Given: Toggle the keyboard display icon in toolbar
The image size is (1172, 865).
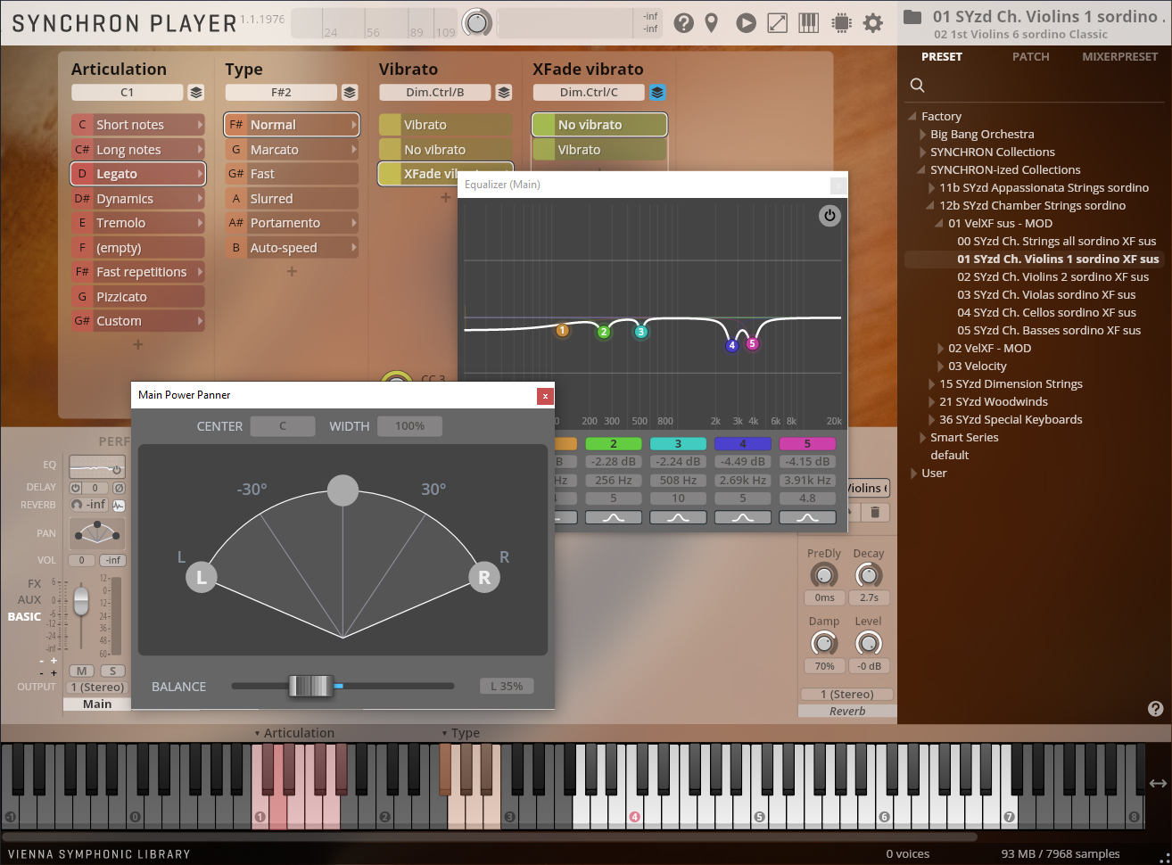Looking at the screenshot, I should [x=809, y=23].
